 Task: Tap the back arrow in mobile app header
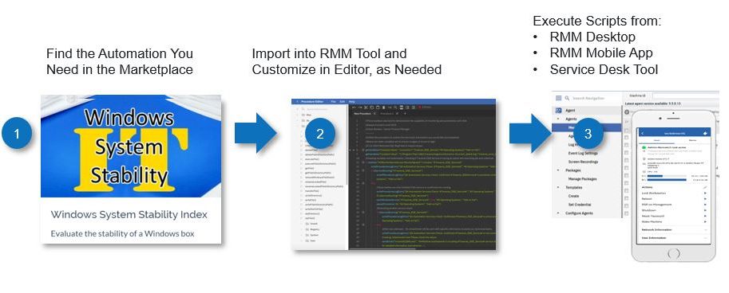point(643,134)
